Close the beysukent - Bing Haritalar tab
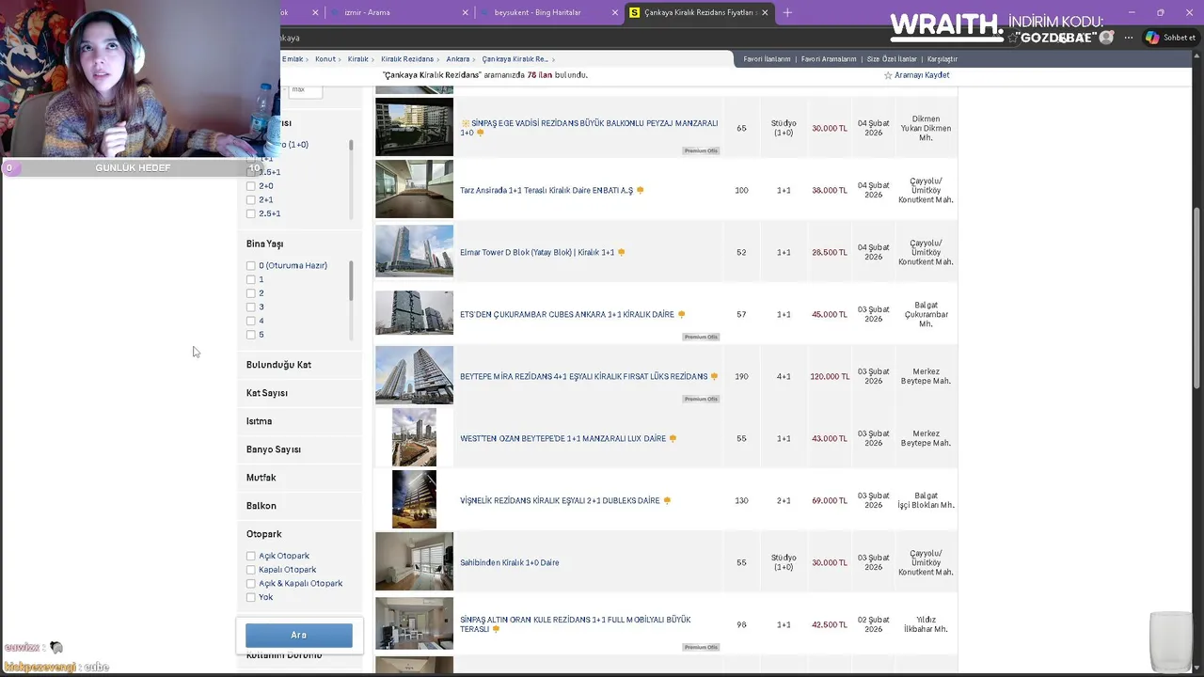 click(x=615, y=12)
